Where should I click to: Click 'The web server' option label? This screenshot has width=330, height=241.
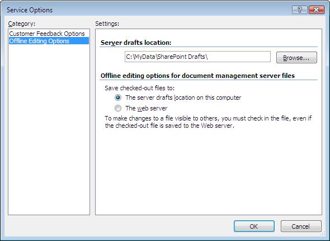point(147,108)
